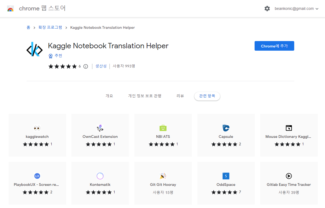Open the Git Git Hooray title

pos(163,185)
